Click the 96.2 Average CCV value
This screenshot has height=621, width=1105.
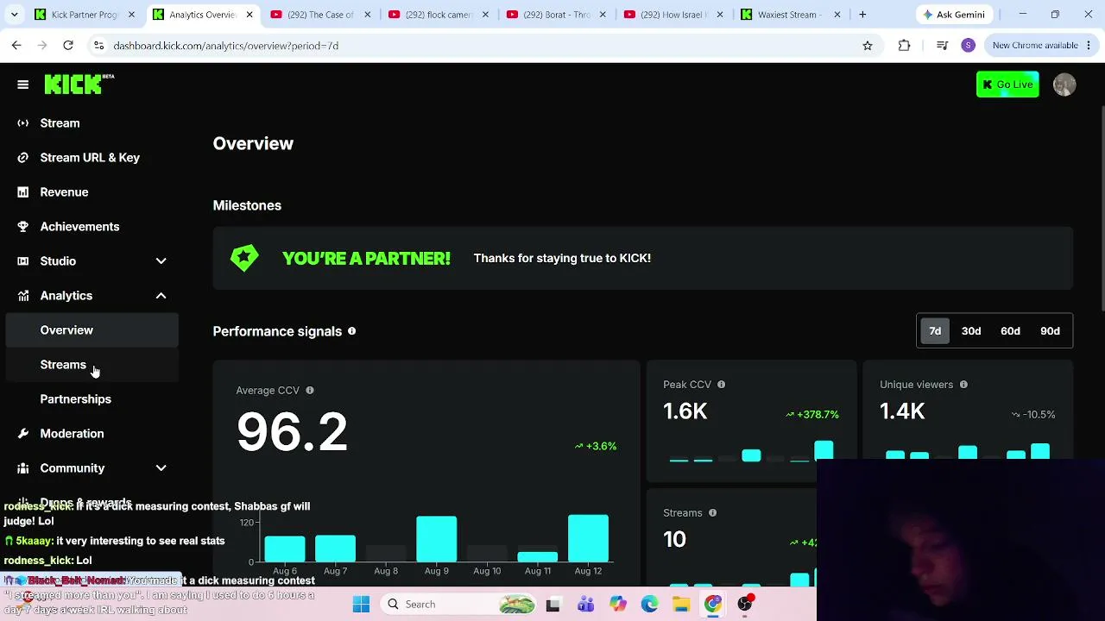(x=292, y=432)
